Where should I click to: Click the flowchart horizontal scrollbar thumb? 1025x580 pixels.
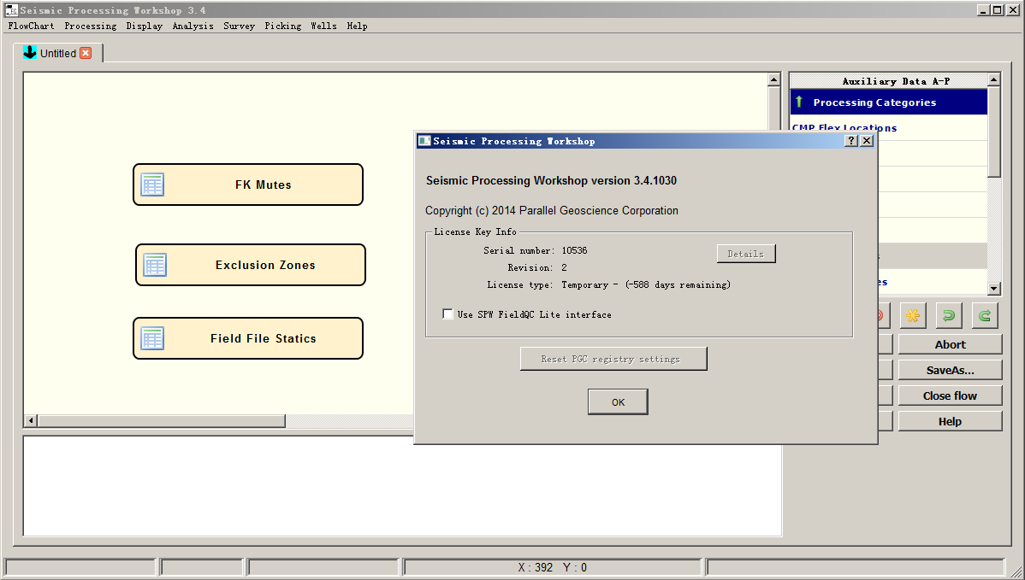[162, 421]
